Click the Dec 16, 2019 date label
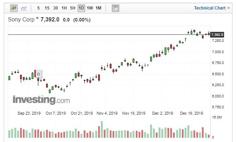Image resolution: width=236 pixels, height=142 pixels. (x=192, y=113)
